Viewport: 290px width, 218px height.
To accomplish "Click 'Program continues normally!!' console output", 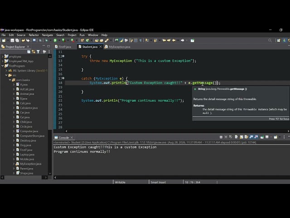I will click(x=82, y=151).
